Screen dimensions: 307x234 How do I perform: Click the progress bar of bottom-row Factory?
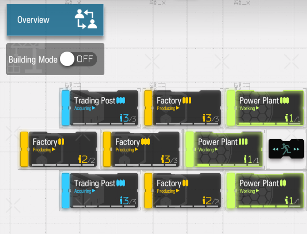[187, 206]
